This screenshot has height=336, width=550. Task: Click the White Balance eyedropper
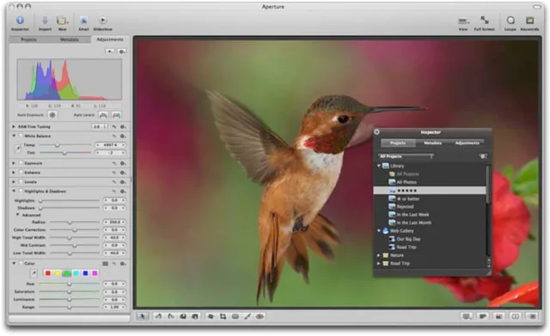point(17,149)
